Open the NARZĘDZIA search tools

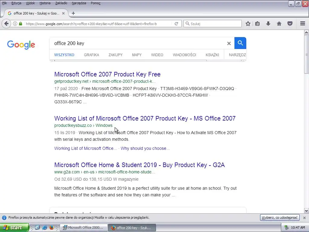tap(237, 55)
